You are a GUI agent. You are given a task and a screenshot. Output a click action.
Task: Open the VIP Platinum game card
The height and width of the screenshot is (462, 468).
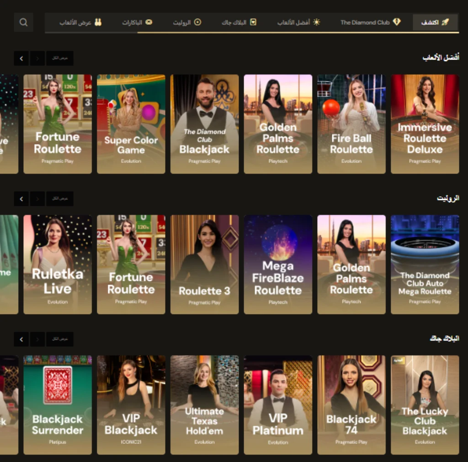[x=278, y=405]
